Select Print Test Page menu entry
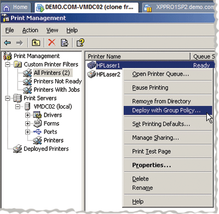Screen dimensions: 219x214 pos(168,151)
